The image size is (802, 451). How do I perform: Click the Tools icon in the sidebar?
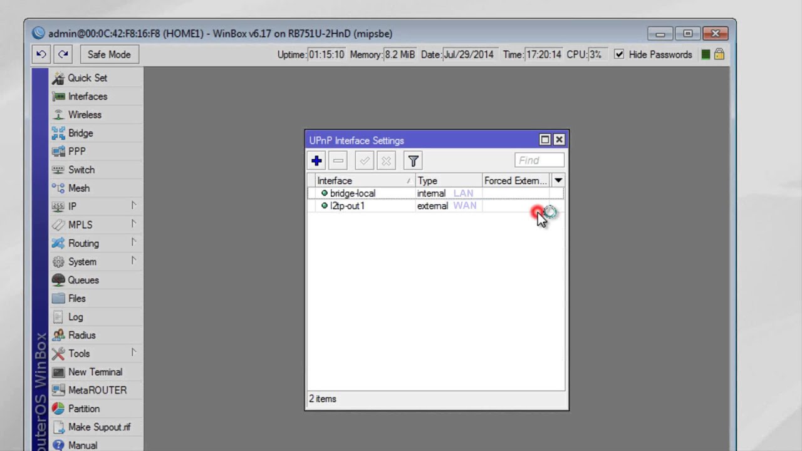tap(58, 353)
